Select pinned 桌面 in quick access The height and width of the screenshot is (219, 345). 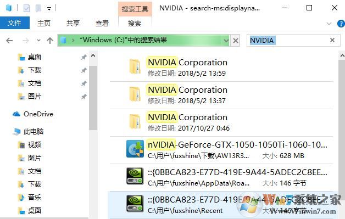click(x=35, y=57)
